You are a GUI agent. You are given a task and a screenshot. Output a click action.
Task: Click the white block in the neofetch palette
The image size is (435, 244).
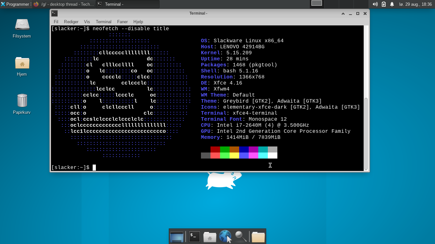tap(273, 155)
